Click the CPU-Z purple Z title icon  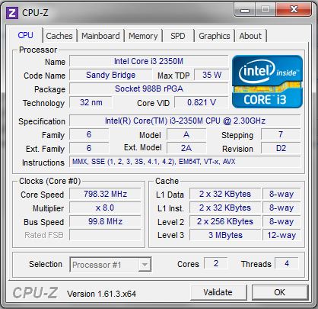(x=11, y=13)
